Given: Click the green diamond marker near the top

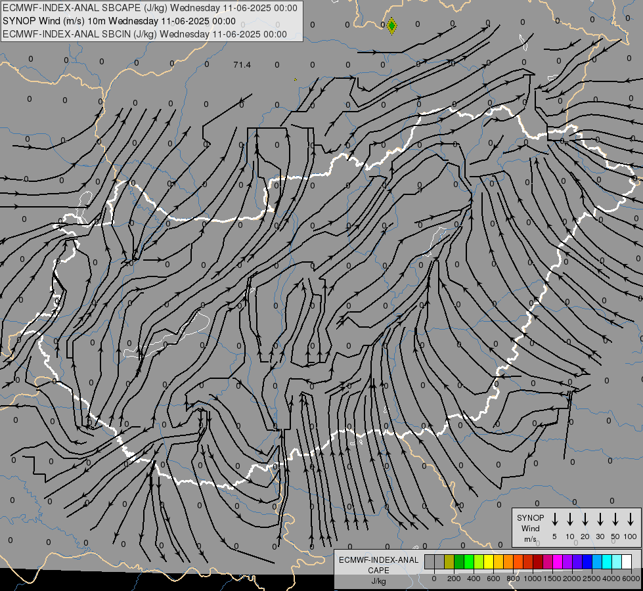Looking at the screenshot, I should [x=391, y=26].
